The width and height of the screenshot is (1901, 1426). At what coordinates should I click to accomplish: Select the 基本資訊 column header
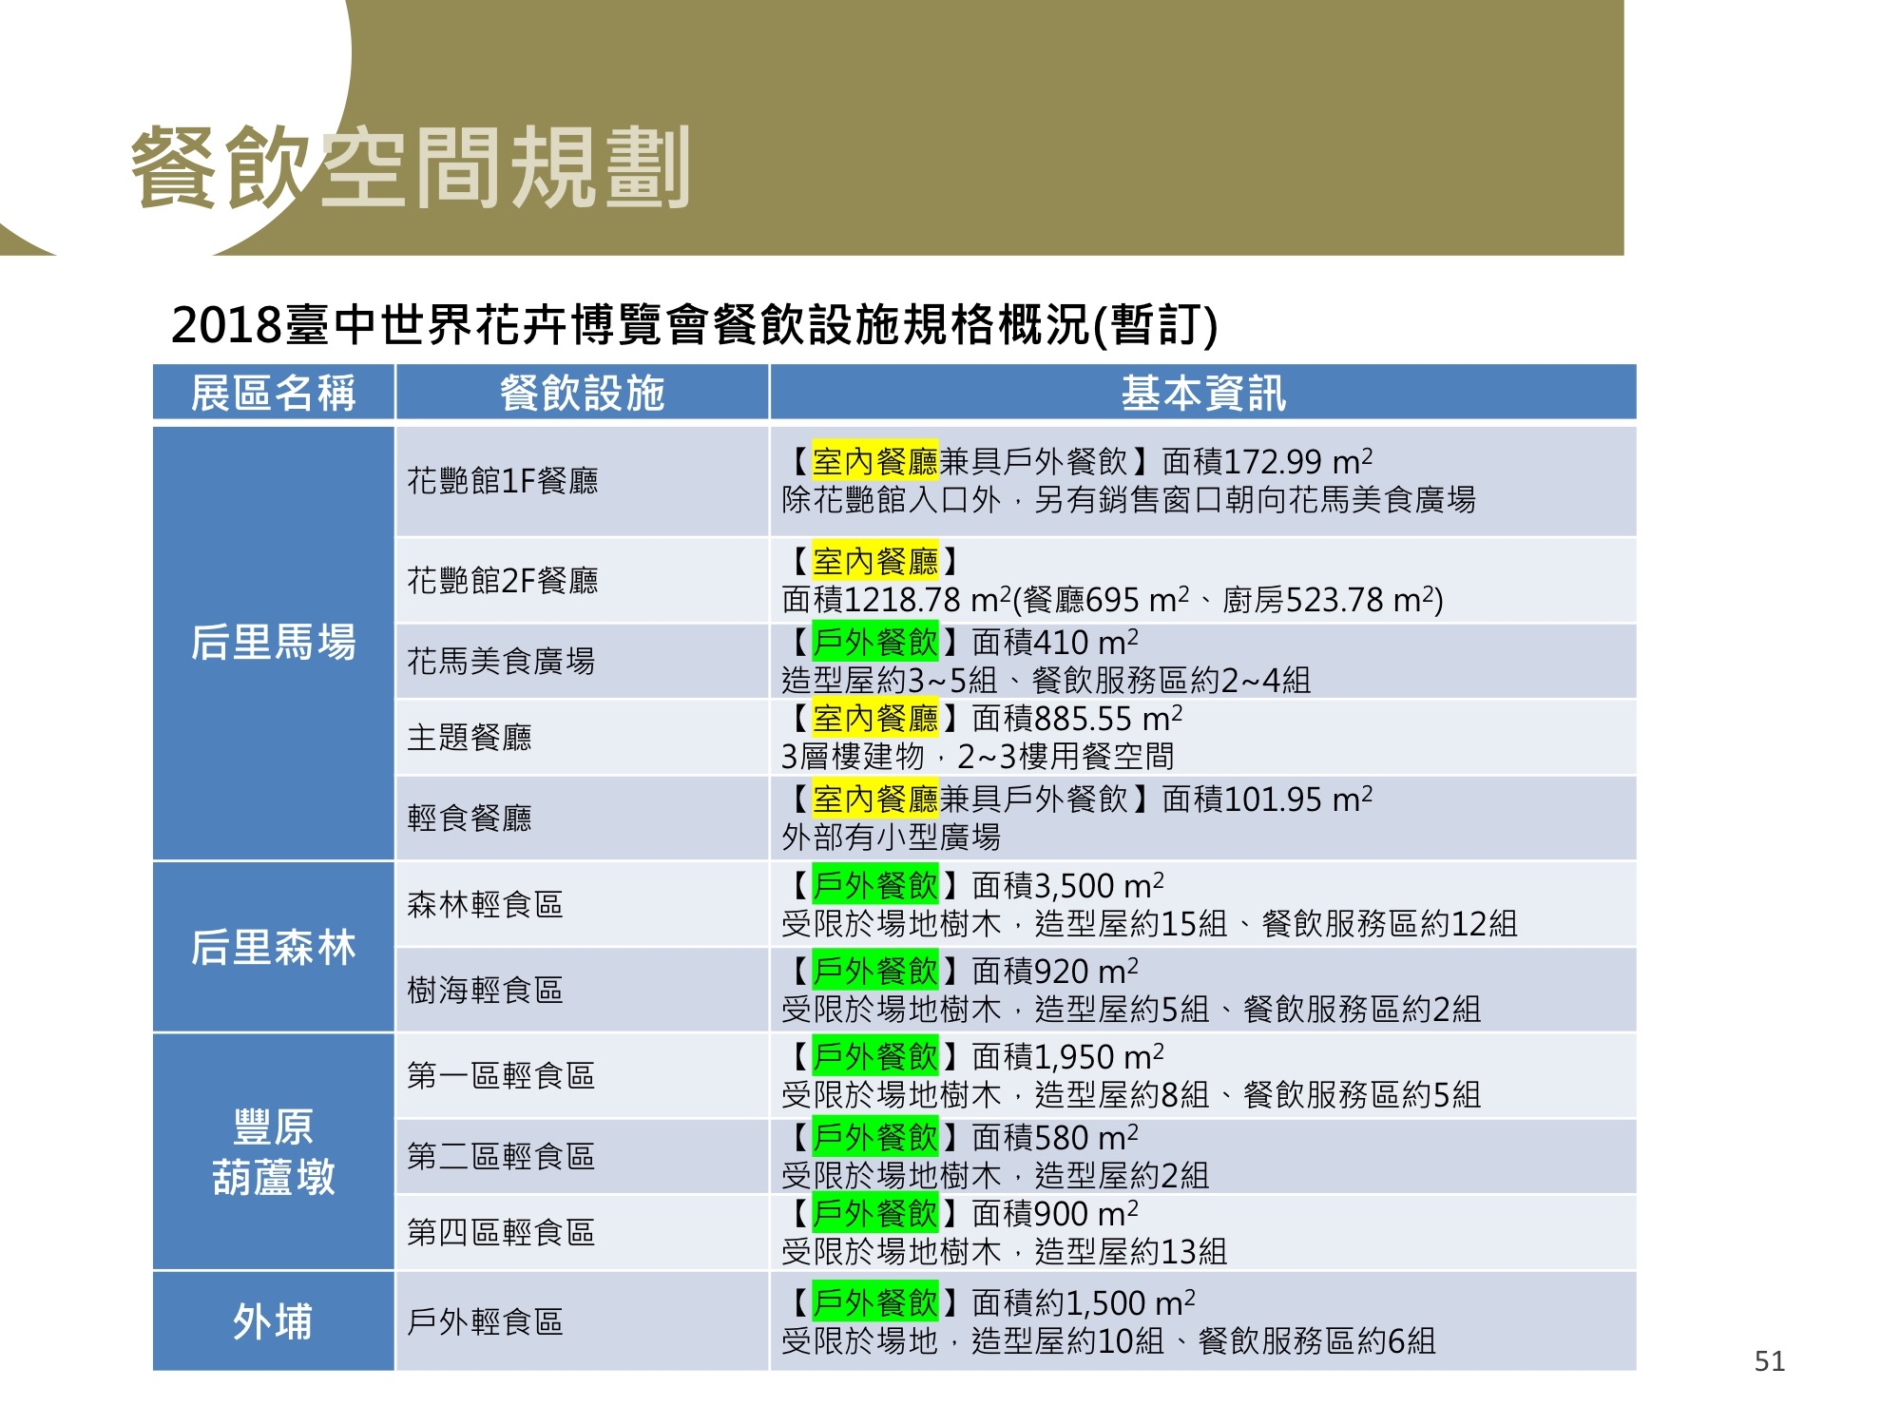click(x=1202, y=393)
